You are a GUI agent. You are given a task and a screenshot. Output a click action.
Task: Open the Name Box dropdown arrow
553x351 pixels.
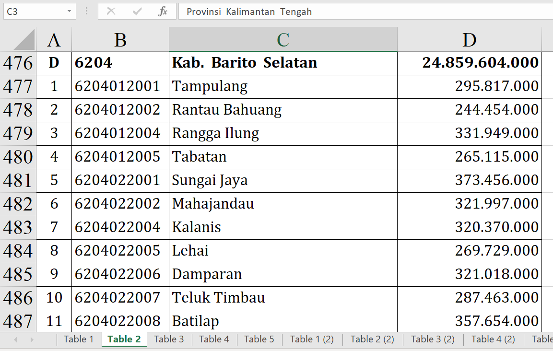(x=70, y=12)
